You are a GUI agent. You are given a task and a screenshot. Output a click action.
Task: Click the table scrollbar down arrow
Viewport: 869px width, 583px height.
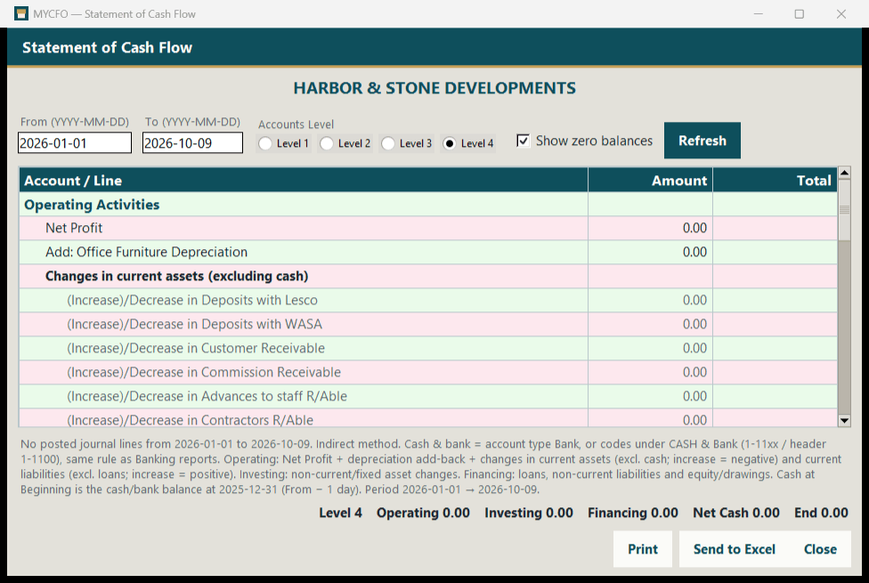tap(844, 420)
